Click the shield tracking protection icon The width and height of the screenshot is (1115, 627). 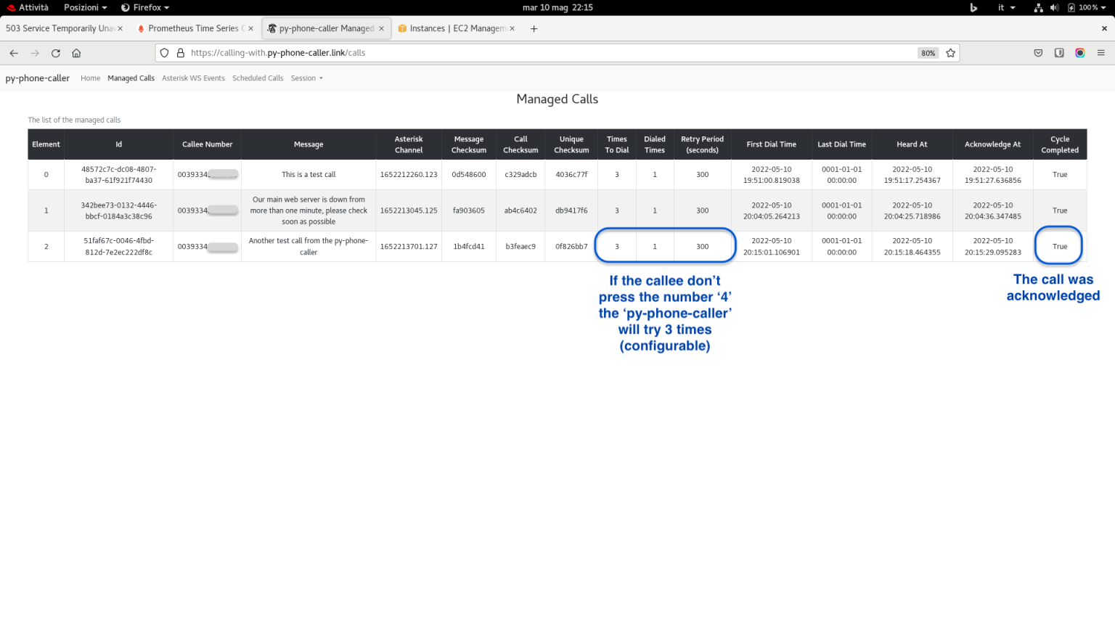pos(165,53)
